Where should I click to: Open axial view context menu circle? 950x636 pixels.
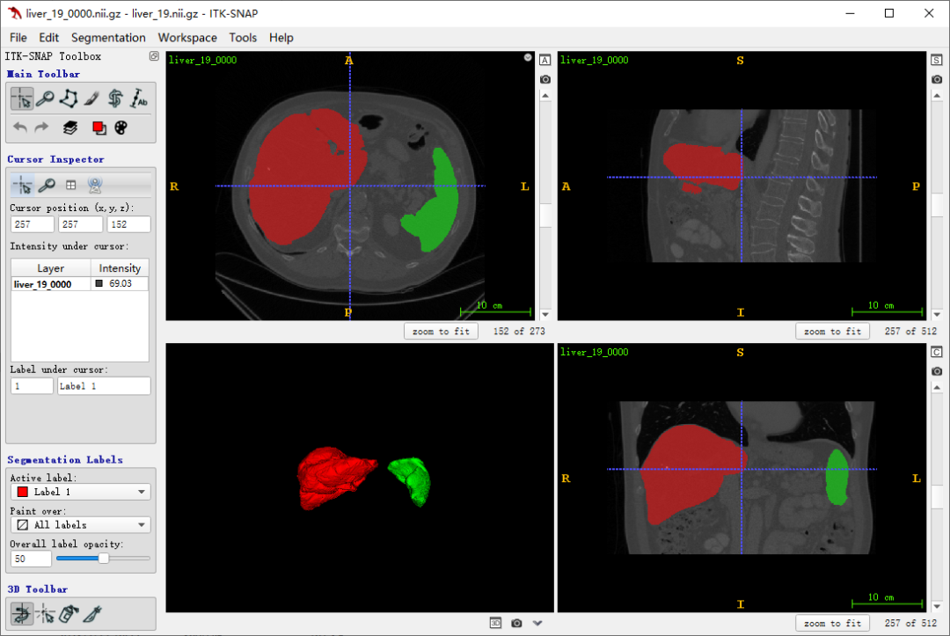pyautogui.click(x=528, y=57)
